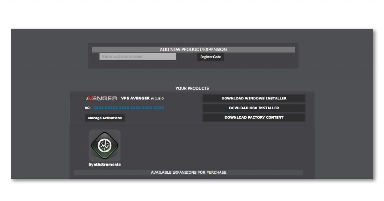This screenshot has height=201, width=384.
Task: Click the Avenger logo
Action: point(101,98)
